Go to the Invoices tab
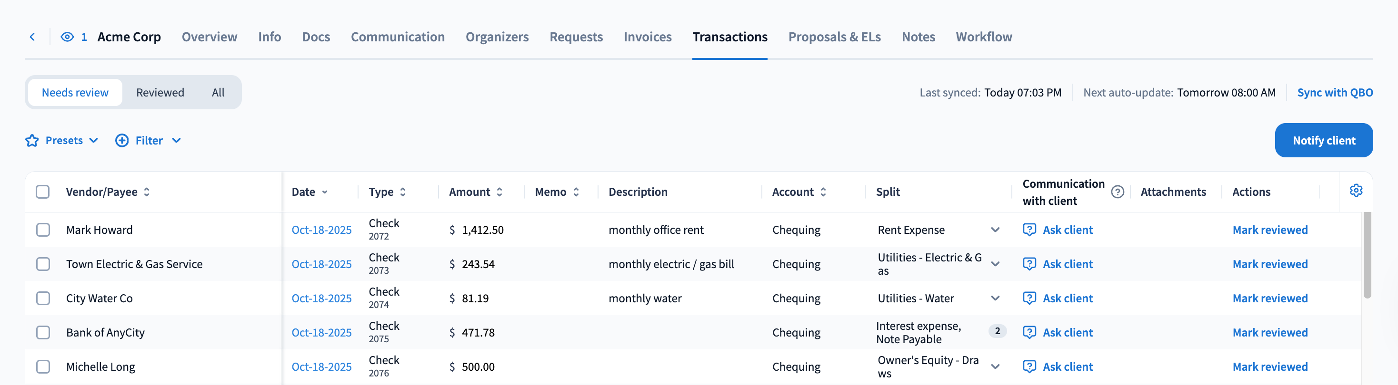The image size is (1398, 385). click(648, 37)
